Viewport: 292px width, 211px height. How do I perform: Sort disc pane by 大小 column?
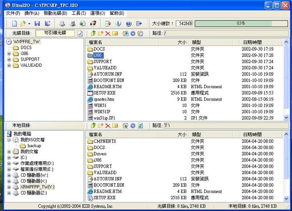coord(174,42)
